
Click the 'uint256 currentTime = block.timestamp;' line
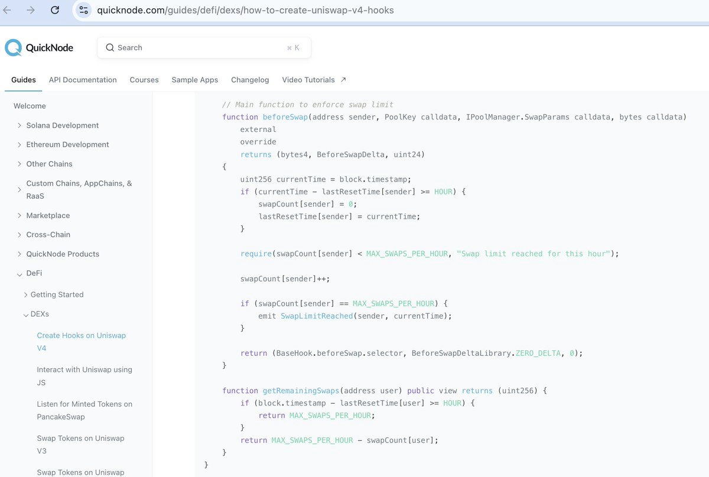326,179
